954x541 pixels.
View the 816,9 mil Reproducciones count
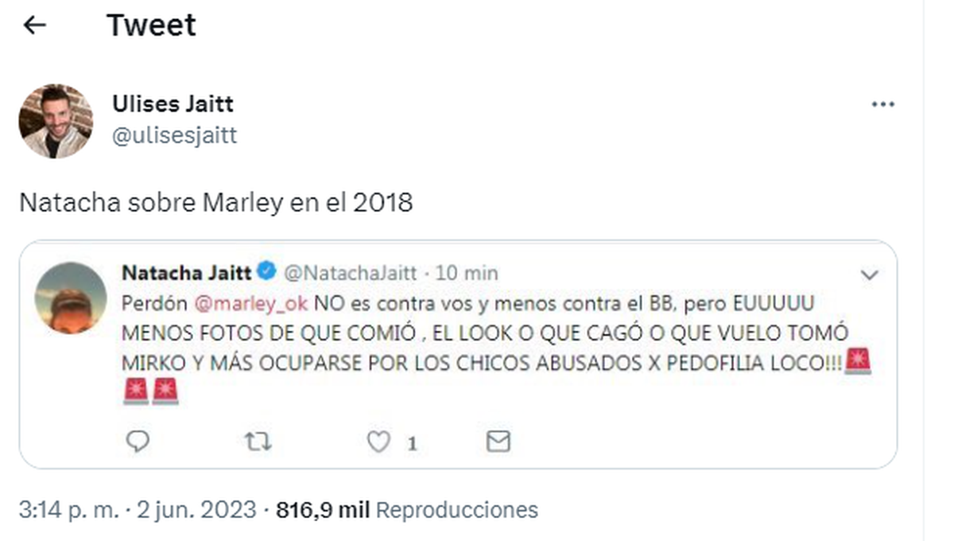(x=406, y=509)
